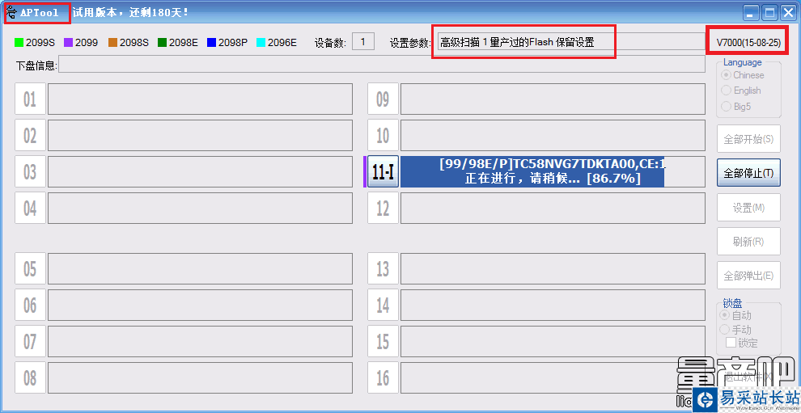Click port button 08

tap(30, 377)
